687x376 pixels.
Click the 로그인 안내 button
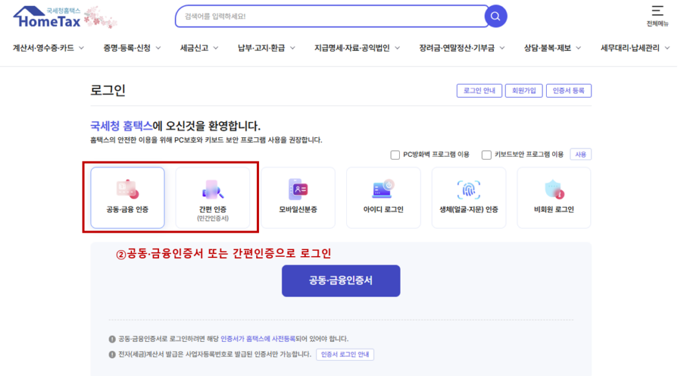(479, 90)
